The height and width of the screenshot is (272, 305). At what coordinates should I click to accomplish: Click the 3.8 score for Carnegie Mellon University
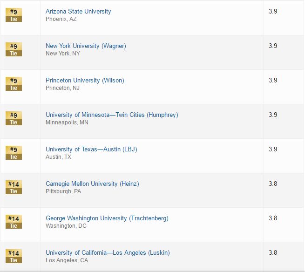(273, 184)
